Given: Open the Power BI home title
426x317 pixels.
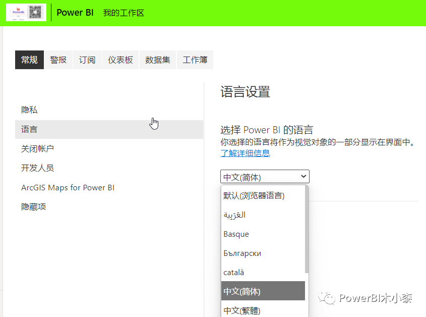Looking at the screenshot, I should 75,13.
